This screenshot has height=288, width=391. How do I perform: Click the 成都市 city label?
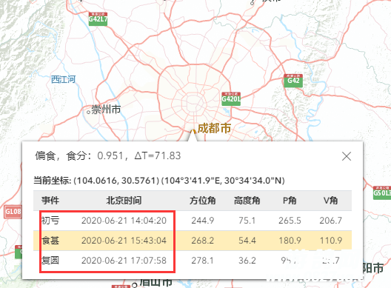[214, 128]
